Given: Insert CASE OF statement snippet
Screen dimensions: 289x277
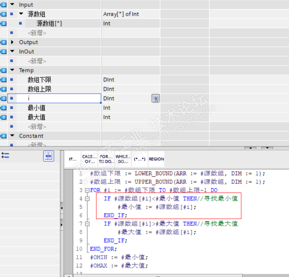Looking at the screenshot, I should (x=90, y=159).
